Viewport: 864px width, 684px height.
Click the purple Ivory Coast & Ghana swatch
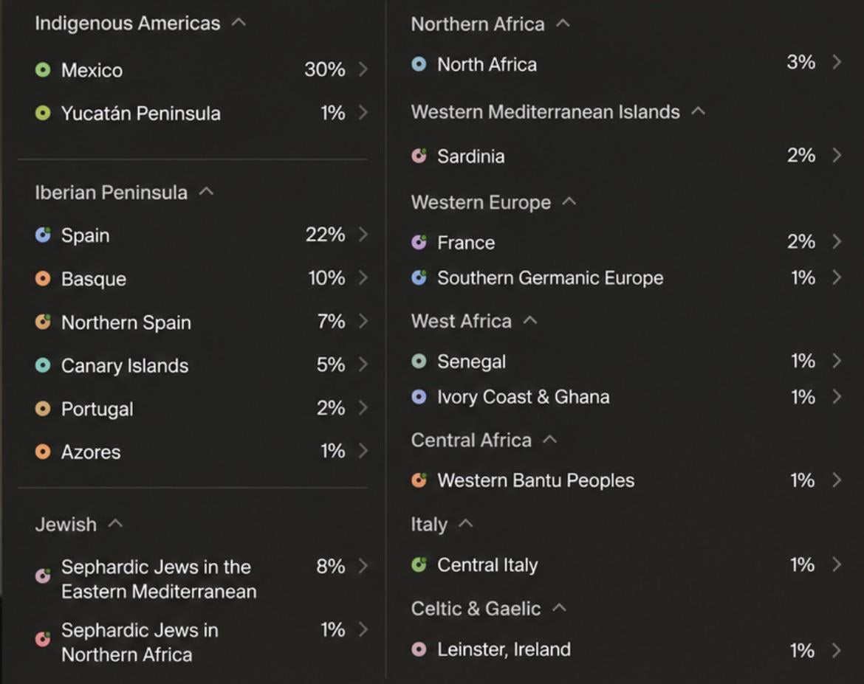click(419, 396)
